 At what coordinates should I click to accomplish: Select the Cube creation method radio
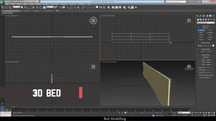click(x=200, y=52)
